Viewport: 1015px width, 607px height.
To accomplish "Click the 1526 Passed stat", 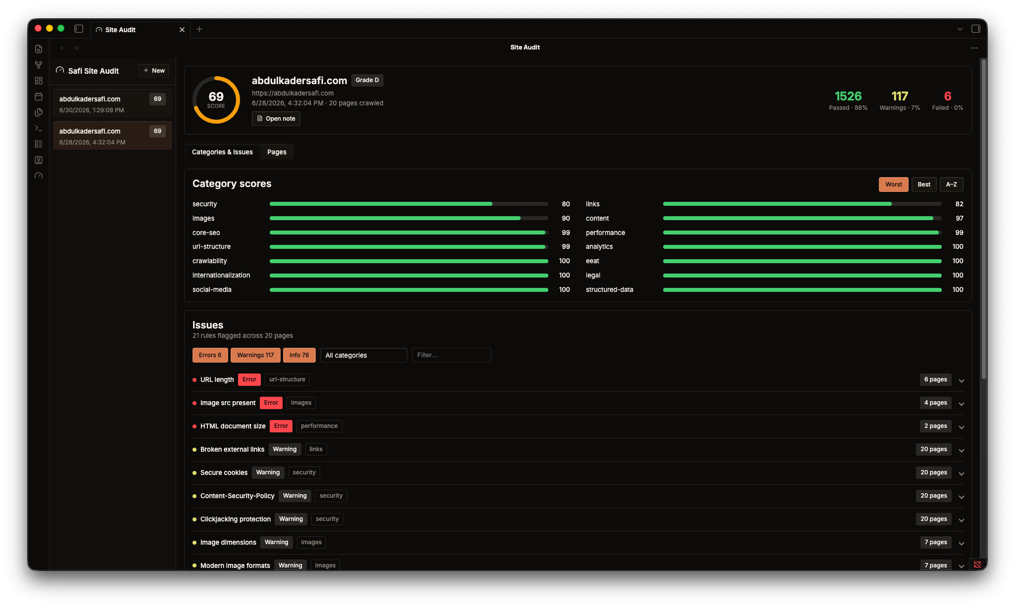I will [x=848, y=100].
